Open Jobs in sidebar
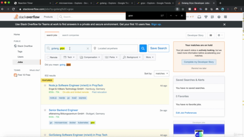 pos(26,62)
